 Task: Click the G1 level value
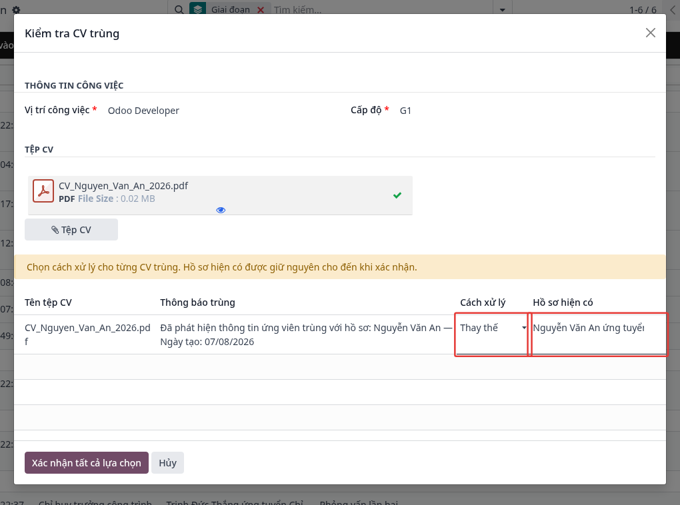tap(405, 111)
